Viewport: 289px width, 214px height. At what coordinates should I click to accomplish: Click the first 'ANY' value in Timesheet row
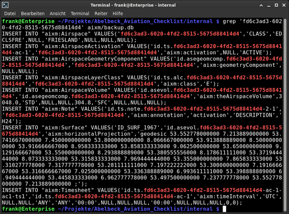click(x=43, y=203)
